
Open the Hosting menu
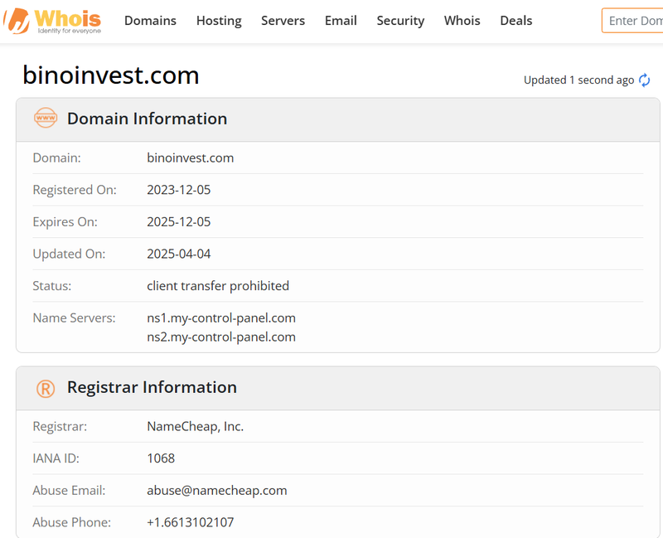[219, 21]
